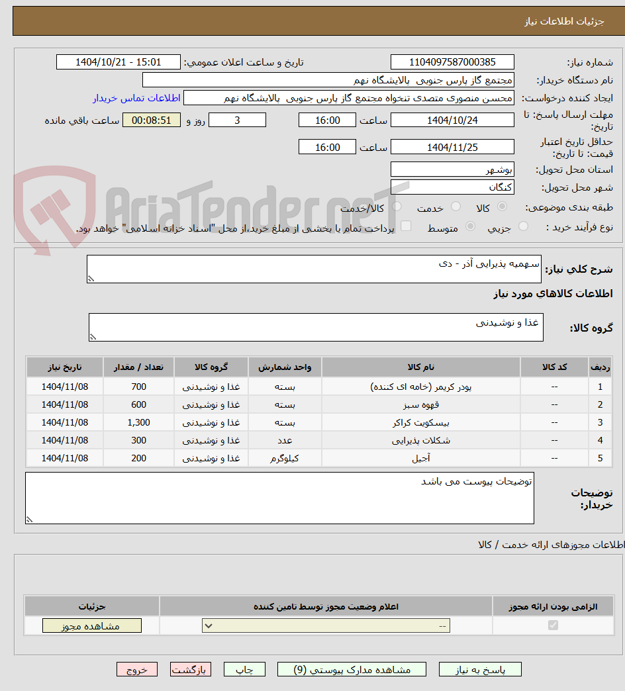The width and height of the screenshot is (625, 691).
Task: Click the ردیف column header
Action: pyautogui.click(x=600, y=367)
